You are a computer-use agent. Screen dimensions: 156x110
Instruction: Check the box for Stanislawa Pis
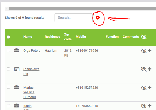(8, 69)
